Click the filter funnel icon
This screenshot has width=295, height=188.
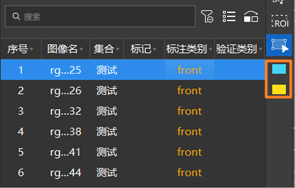click(207, 16)
